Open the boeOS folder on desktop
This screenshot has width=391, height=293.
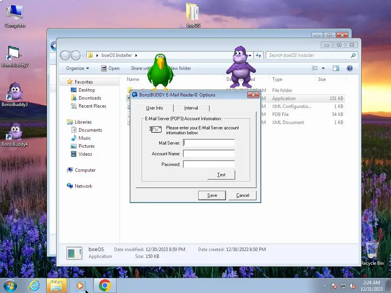tap(193, 14)
